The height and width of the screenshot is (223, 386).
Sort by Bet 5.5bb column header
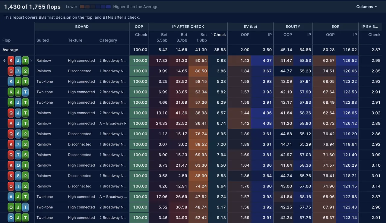(162, 37)
